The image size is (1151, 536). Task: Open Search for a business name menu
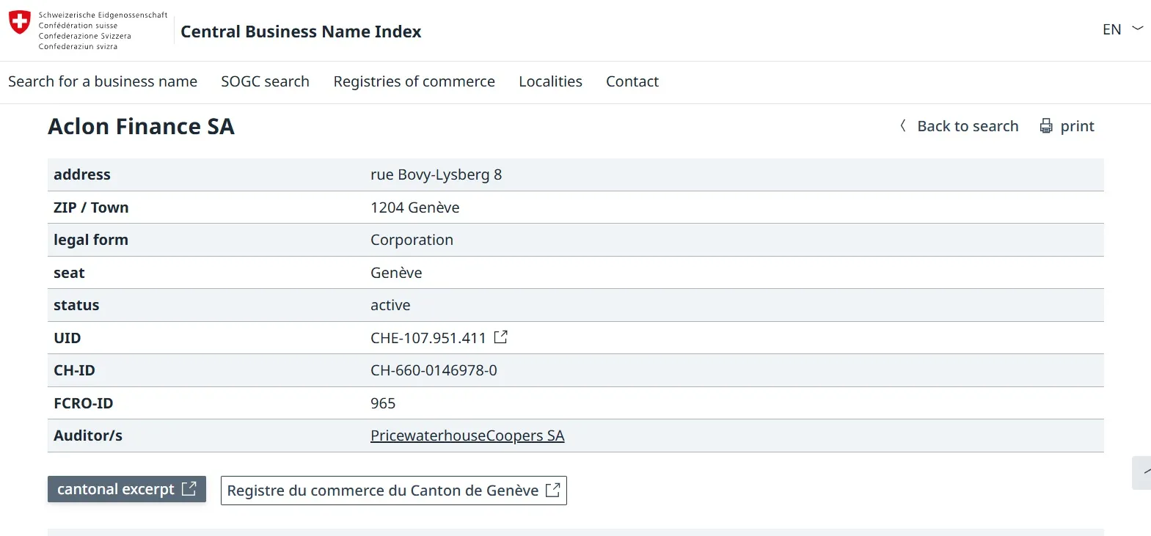103,81
